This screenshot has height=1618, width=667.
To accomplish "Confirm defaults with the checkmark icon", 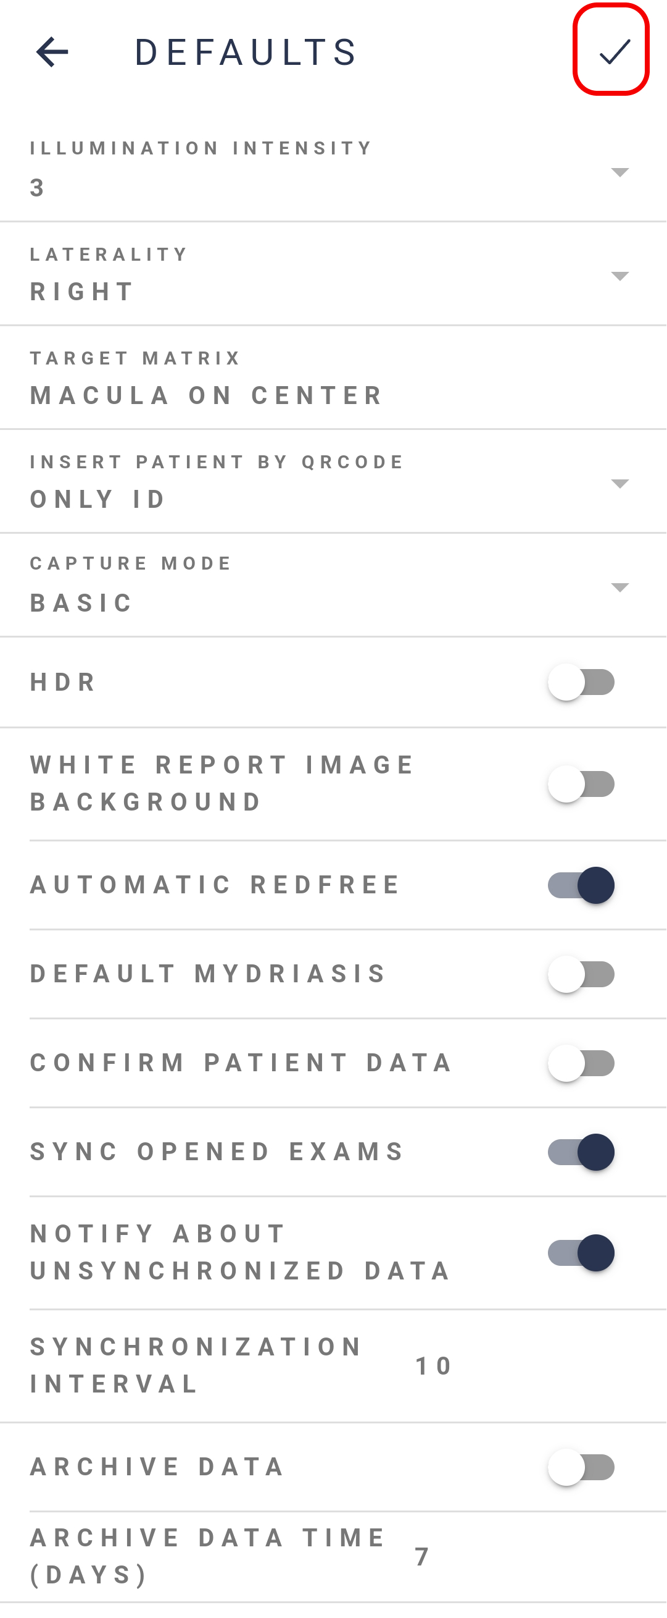I will point(615,51).
